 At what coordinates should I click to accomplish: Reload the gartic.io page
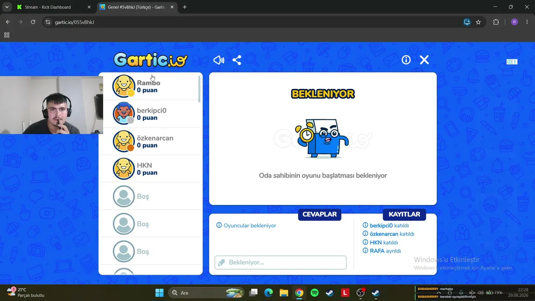[33, 22]
